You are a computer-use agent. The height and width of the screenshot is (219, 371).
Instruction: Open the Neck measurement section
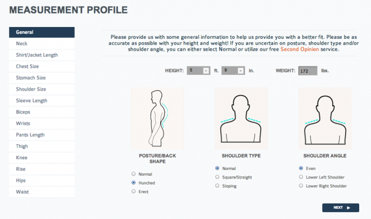point(42,43)
